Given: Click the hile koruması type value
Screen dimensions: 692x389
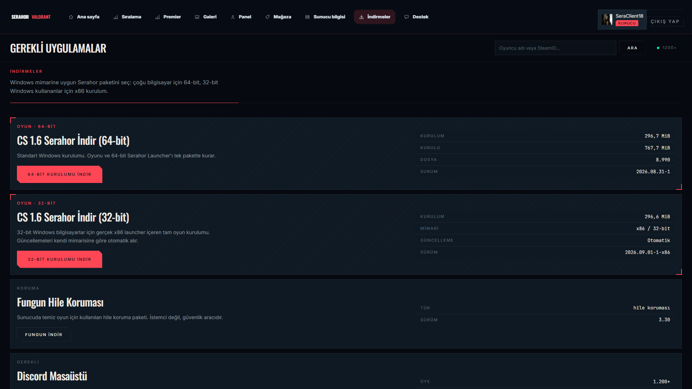Looking at the screenshot, I should click(x=652, y=308).
